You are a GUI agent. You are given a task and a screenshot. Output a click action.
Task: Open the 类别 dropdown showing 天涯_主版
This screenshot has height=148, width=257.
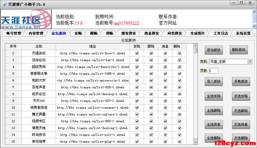tap(231, 62)
